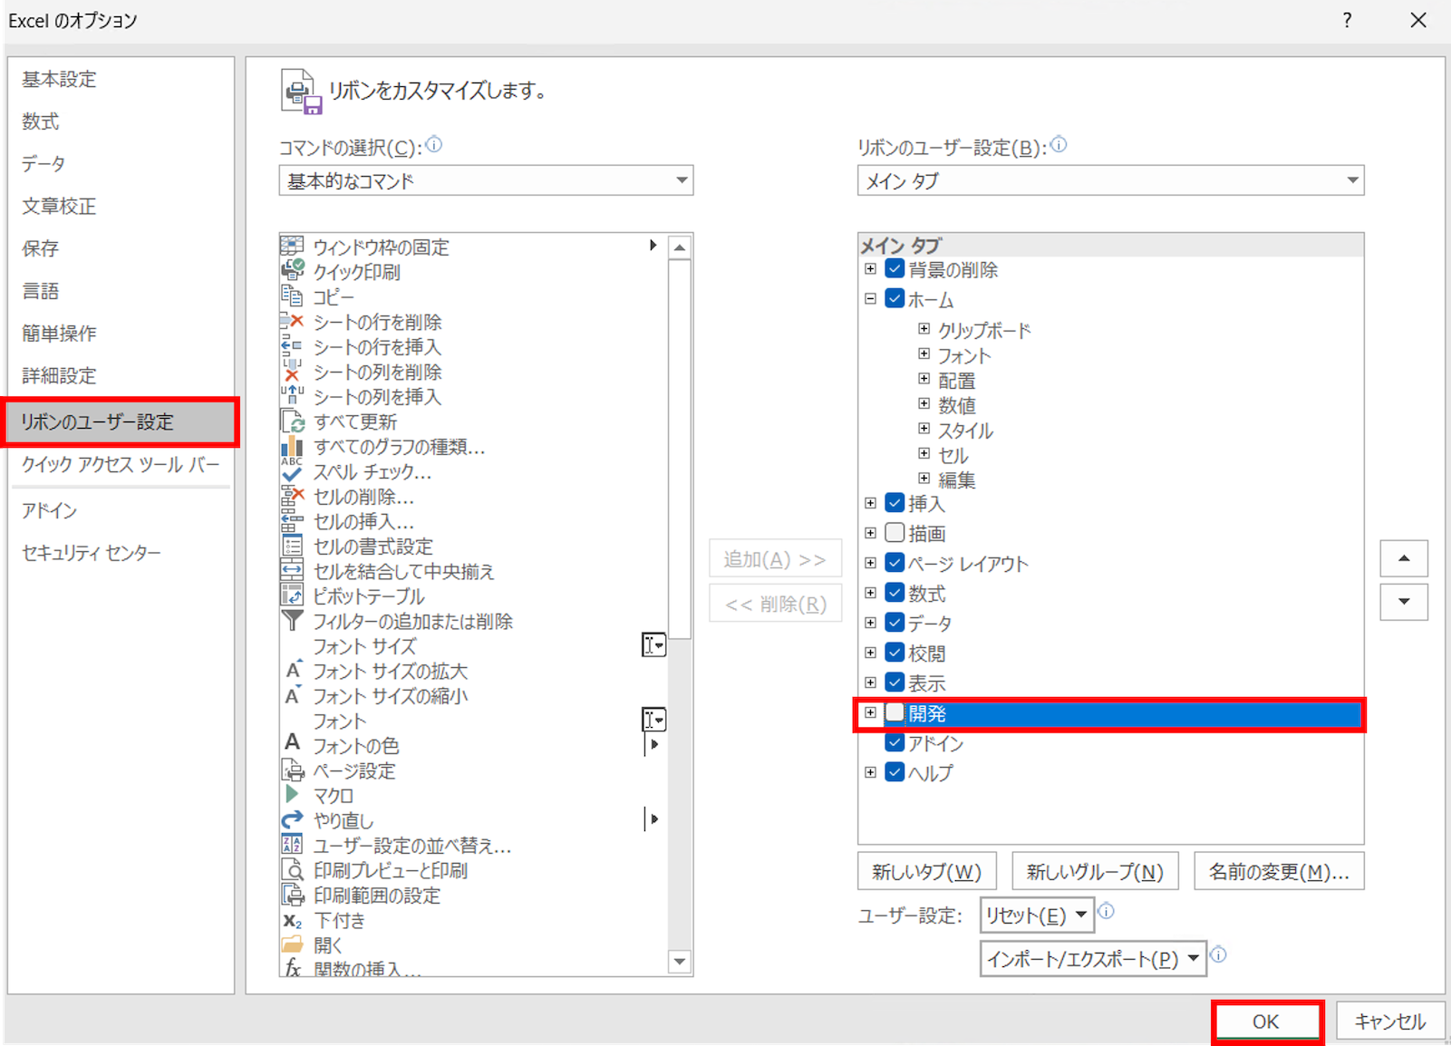Collapse the ホーム tree node

click(x=870, y=298)
